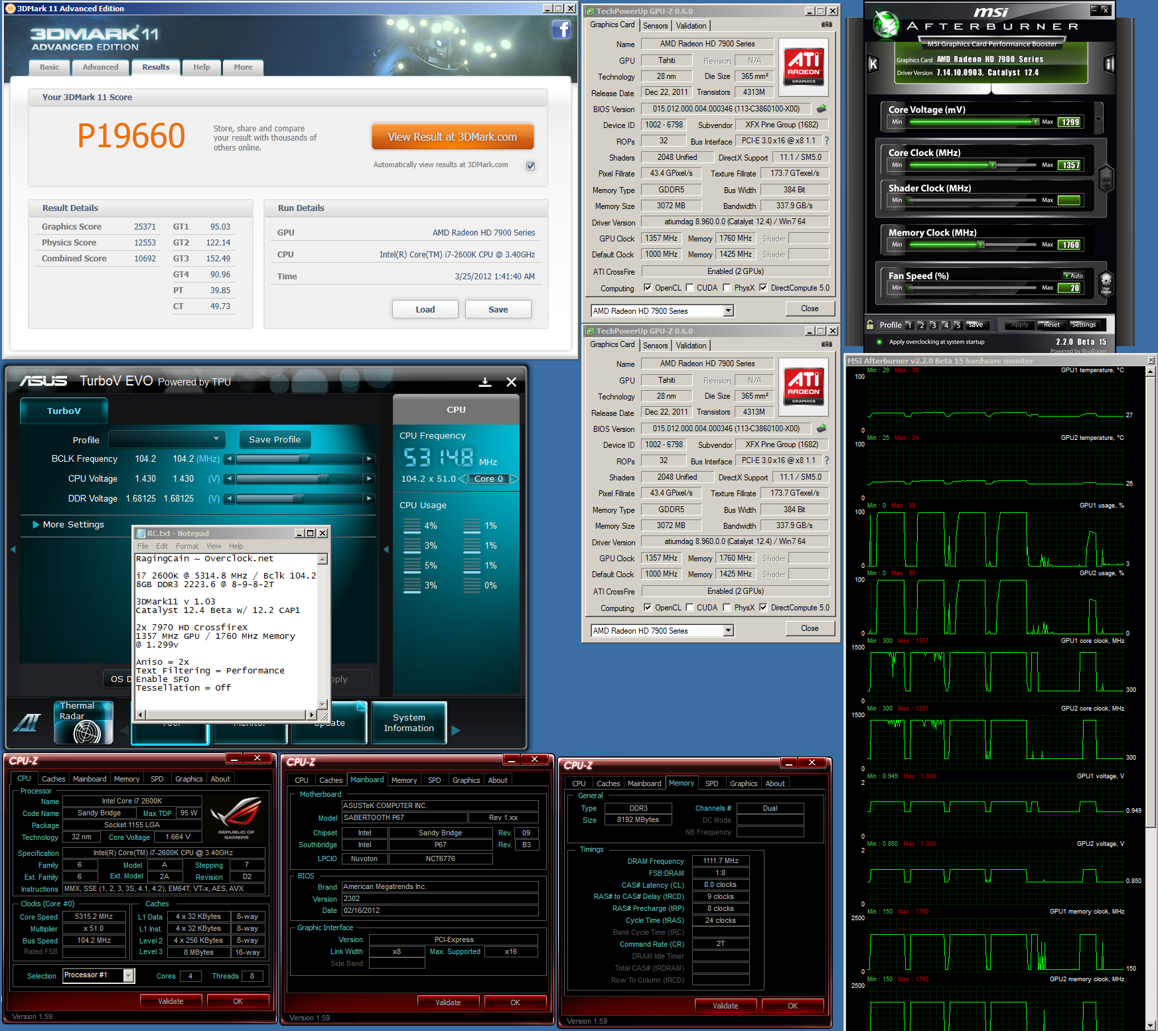
Task: Toggle DirectCompute 5.0 checkbox in bottom GPU-Z
Action: click(763, 607)
